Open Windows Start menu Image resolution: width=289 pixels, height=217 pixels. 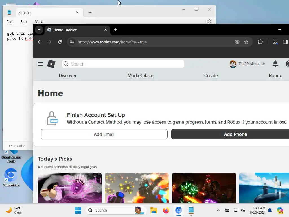(78, 210)
